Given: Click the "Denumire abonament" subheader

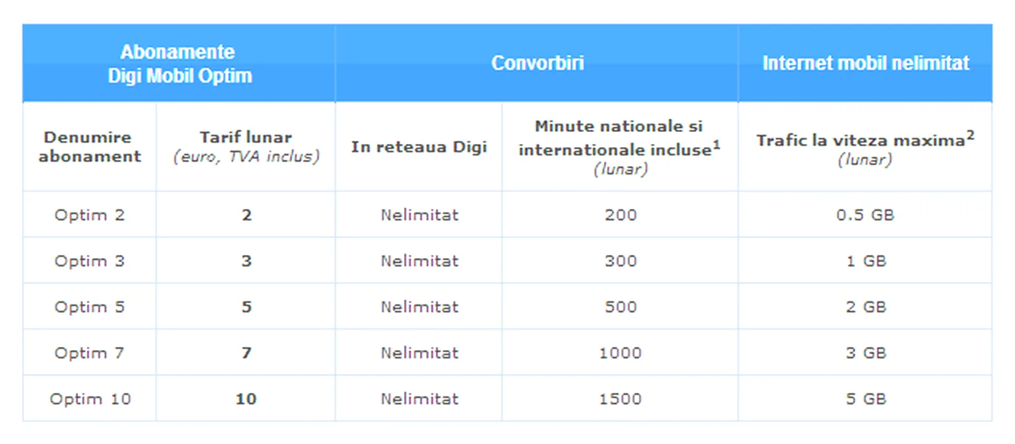Looking at the screenshot, I should pyautogui.click(x=89, y=147).
